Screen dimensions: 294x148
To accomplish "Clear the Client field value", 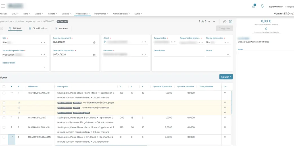I will coord(142,42).
